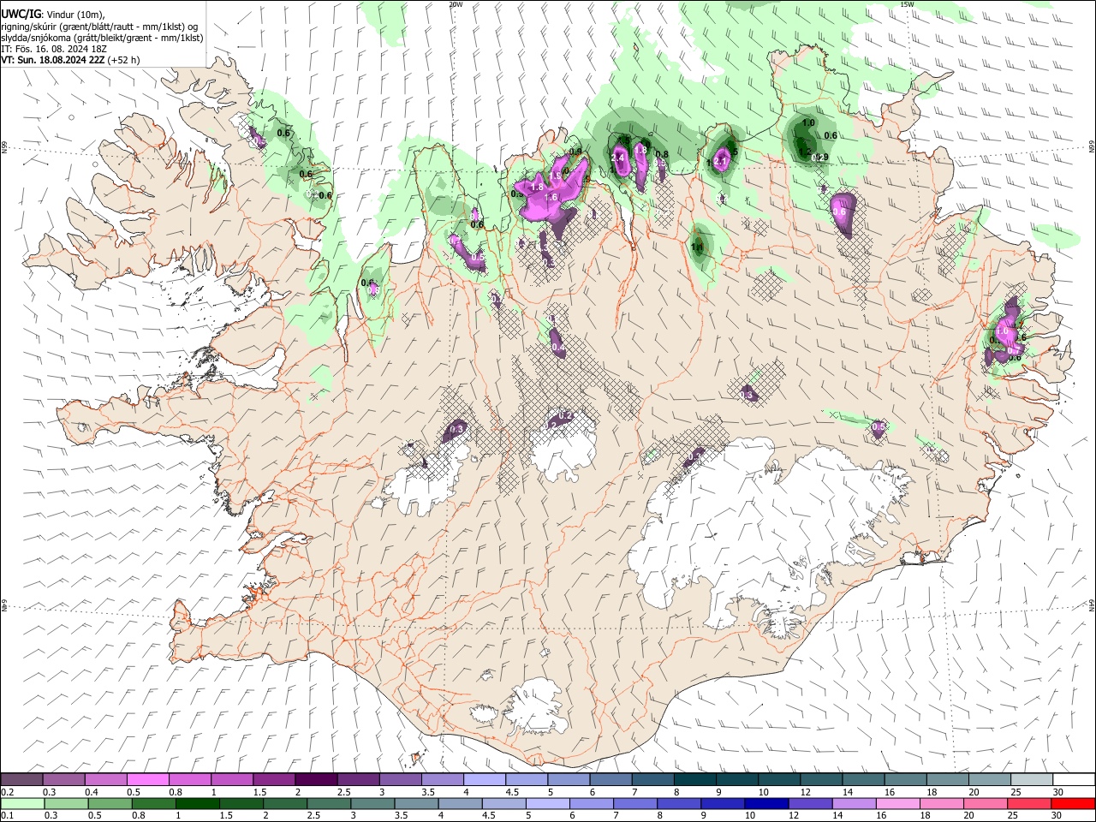The width and height of the screenshot is (1096, 822).
Task: Click the 20W longitude label
Action: point(456,4)
